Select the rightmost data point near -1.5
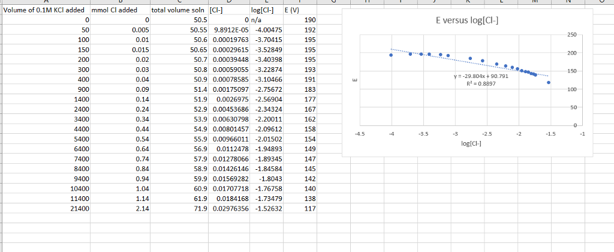 [x=549, y=82]
